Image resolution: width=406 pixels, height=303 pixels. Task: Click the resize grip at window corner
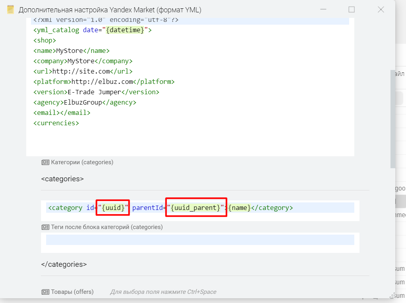pyautogui.click(x=392, y=296)
